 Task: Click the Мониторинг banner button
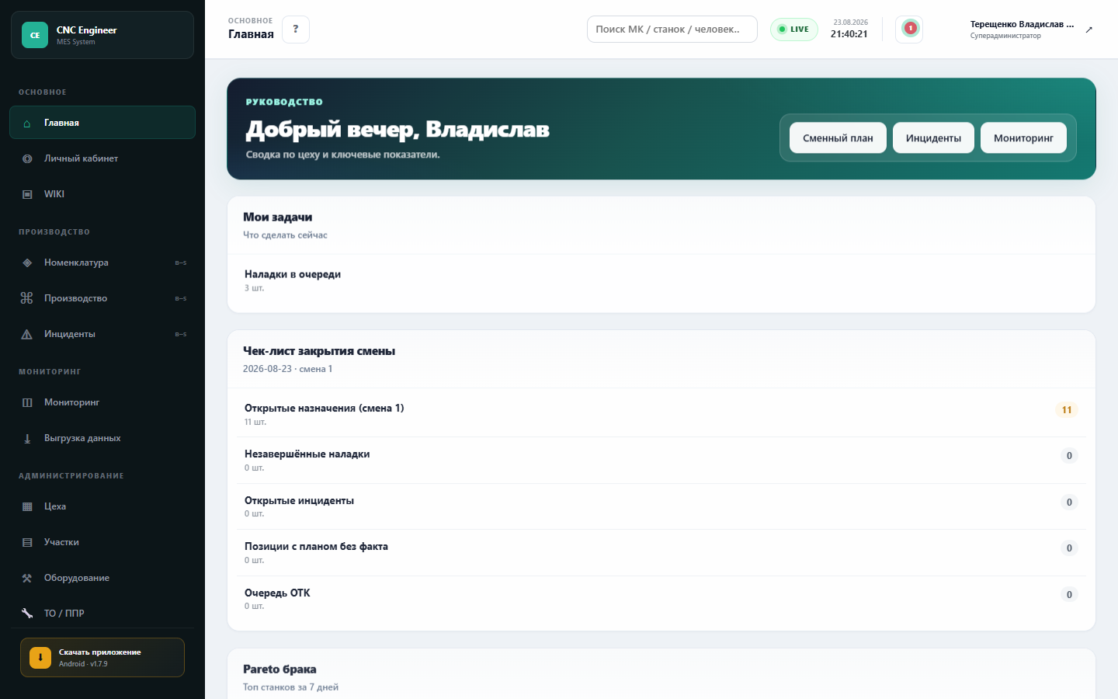pyautogui.click(x=1023, y=138)
